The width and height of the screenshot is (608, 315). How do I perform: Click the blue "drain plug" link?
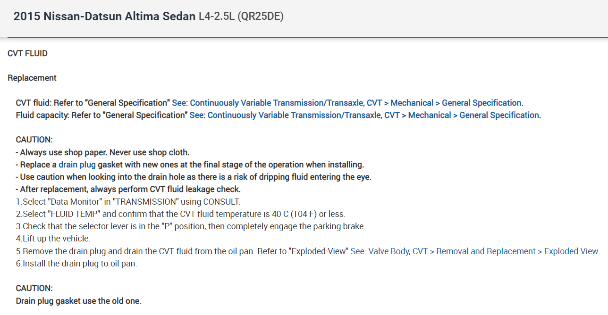77,165
